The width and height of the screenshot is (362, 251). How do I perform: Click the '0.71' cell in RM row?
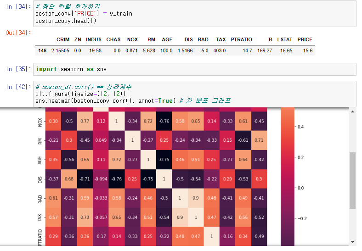click(259, 140)
